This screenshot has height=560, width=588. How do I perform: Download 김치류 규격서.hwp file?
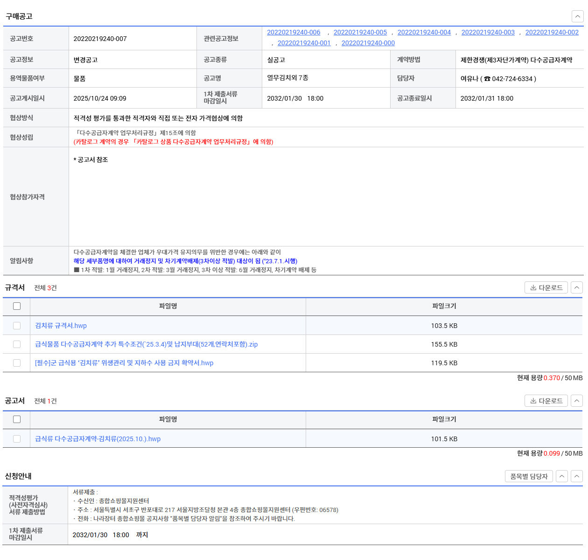click(61, 326)
